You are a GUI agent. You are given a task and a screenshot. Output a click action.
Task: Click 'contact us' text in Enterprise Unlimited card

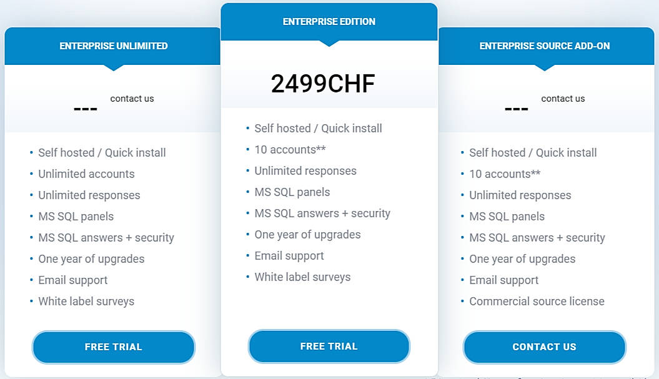(x=132, y=99)
